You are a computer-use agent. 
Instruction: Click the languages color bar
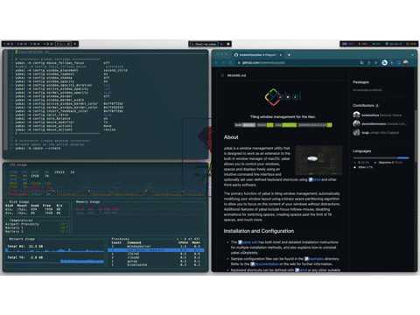pos(381,157)
